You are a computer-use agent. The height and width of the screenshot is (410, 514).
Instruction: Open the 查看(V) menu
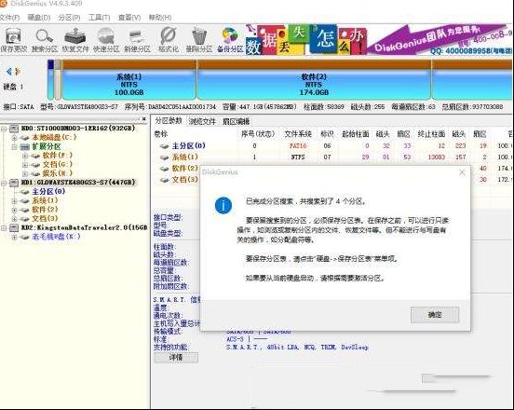(129, 18)
